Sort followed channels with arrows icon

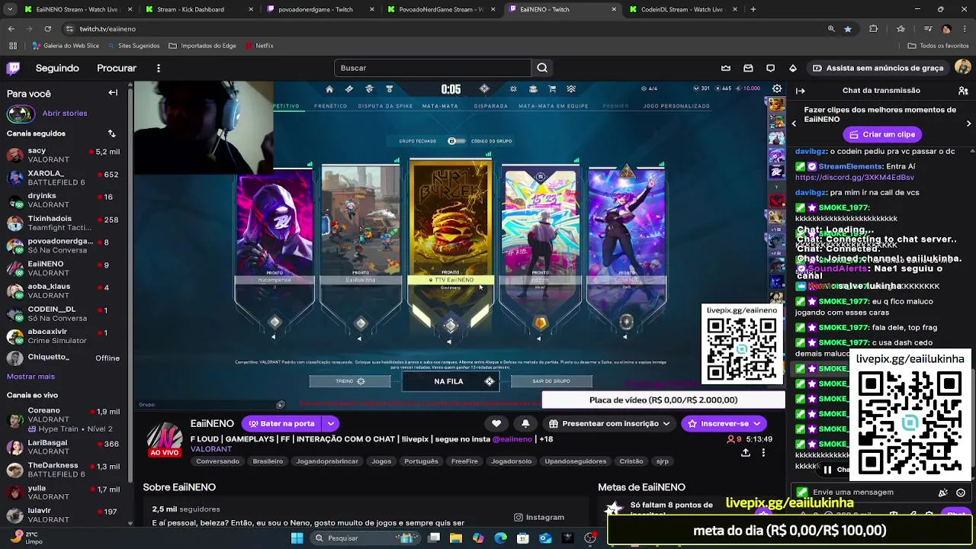coord(111,133)
